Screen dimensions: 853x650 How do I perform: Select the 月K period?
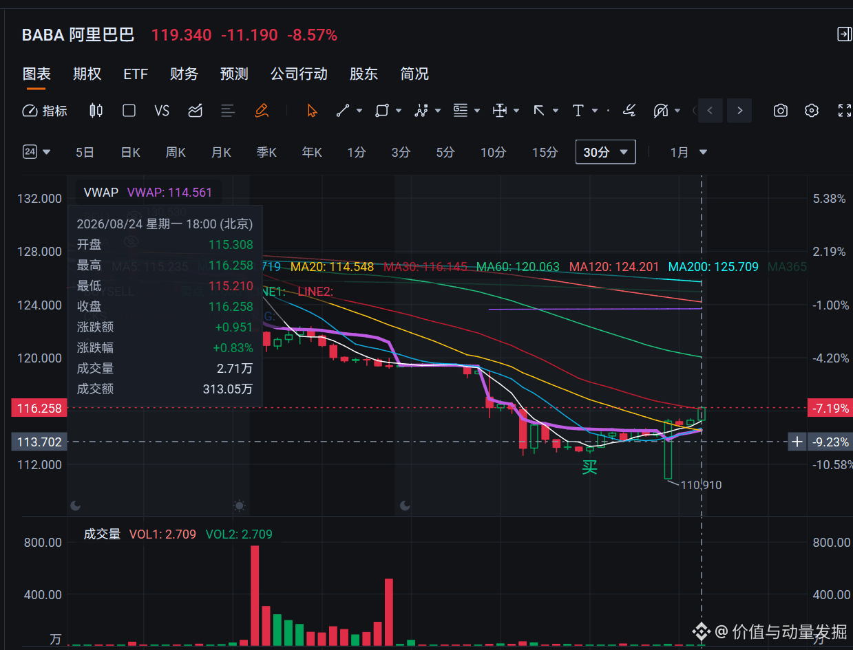click(221, 153)
